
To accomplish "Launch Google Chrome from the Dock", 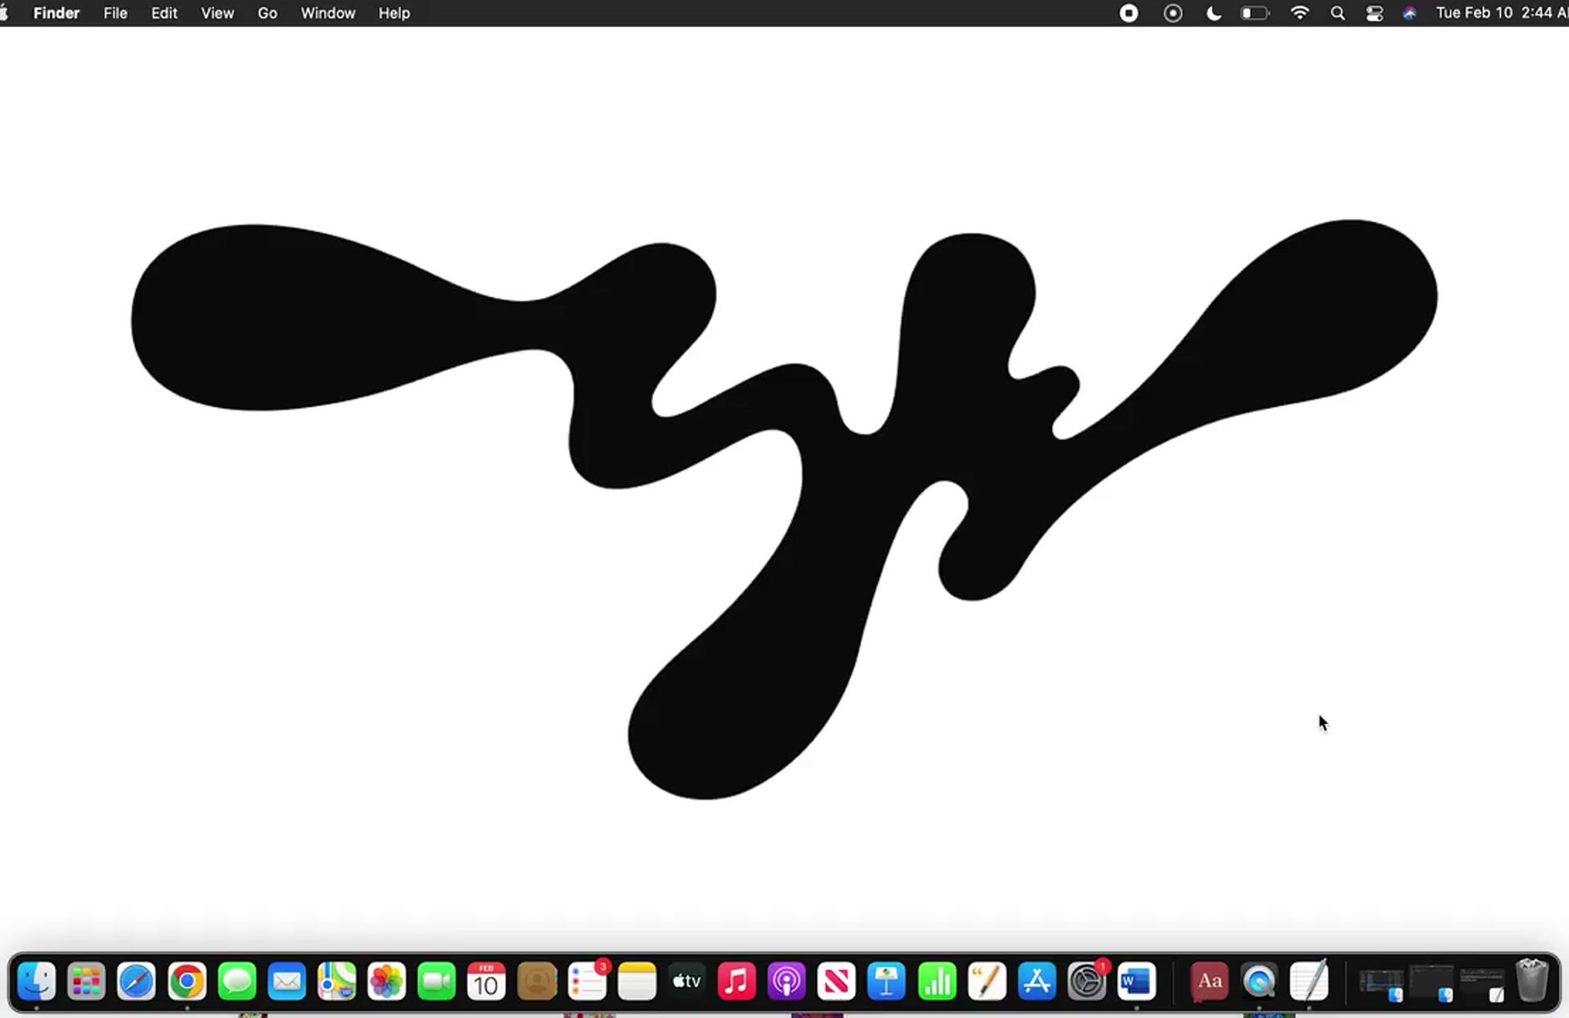I will click(186, 981).
